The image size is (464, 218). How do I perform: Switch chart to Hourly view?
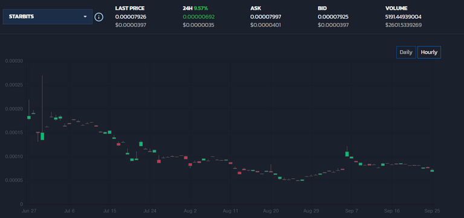[x=429, y=53]
